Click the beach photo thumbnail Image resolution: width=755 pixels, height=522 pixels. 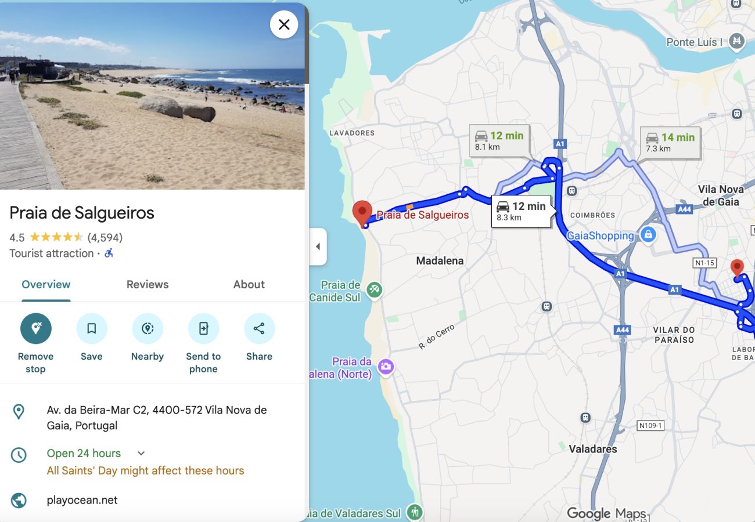152,96
